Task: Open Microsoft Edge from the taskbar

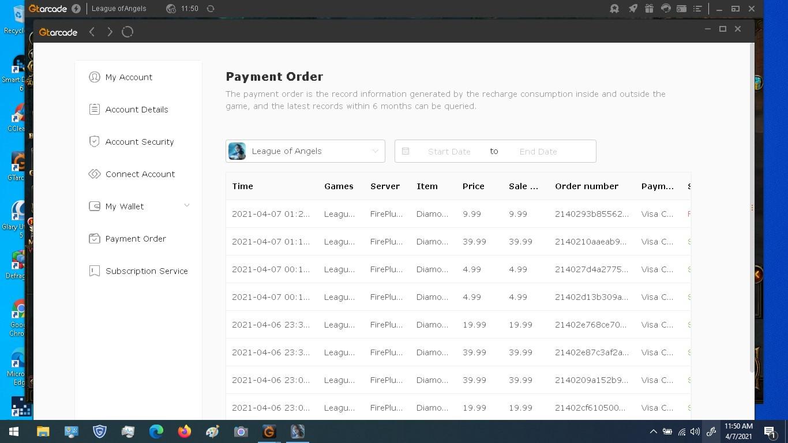Action: pyautogui.click(x=156, y=431)
